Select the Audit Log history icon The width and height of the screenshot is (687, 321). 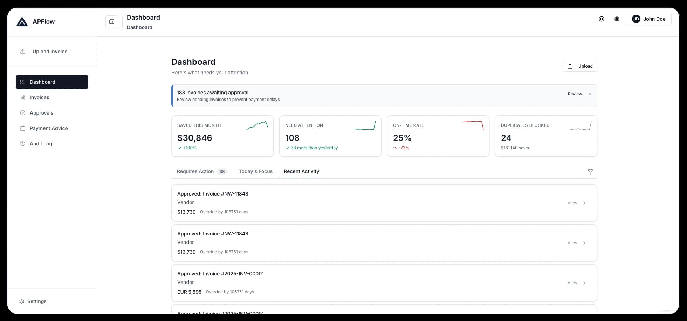coord(22,144)
